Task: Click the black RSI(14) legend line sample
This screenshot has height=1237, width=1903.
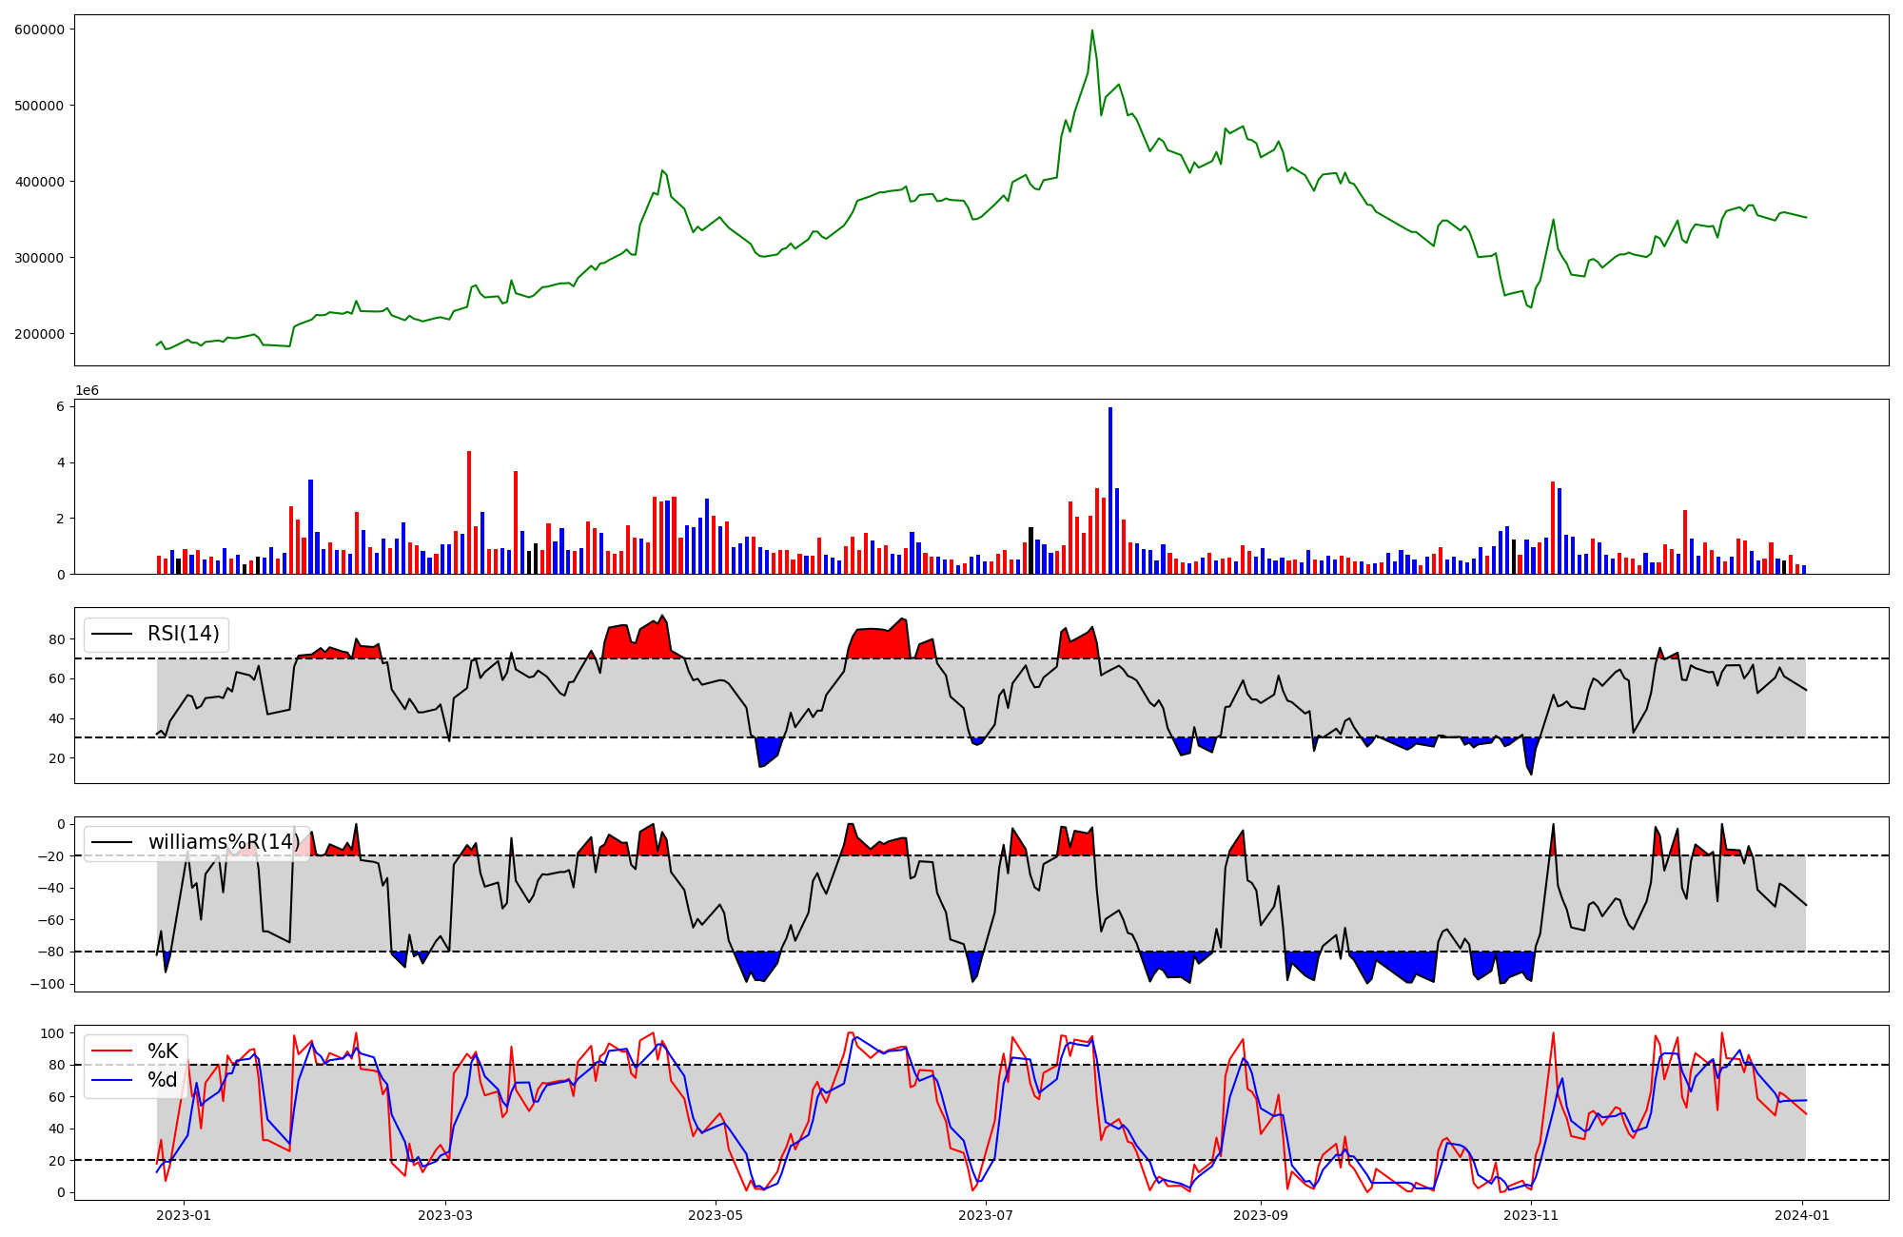Action: (x=110, y=635)
